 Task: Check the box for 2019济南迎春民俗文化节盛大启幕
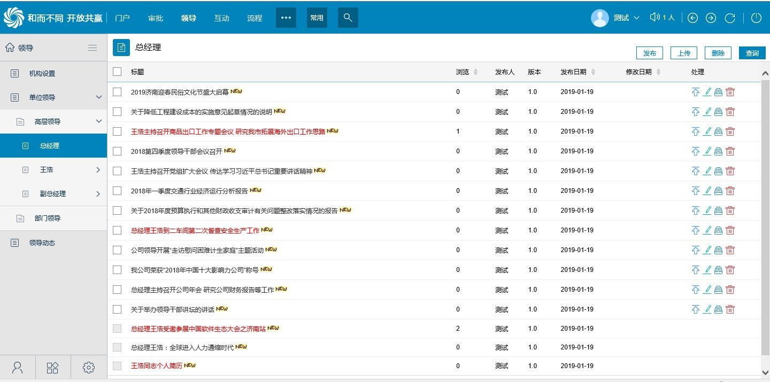pos(117,92)
